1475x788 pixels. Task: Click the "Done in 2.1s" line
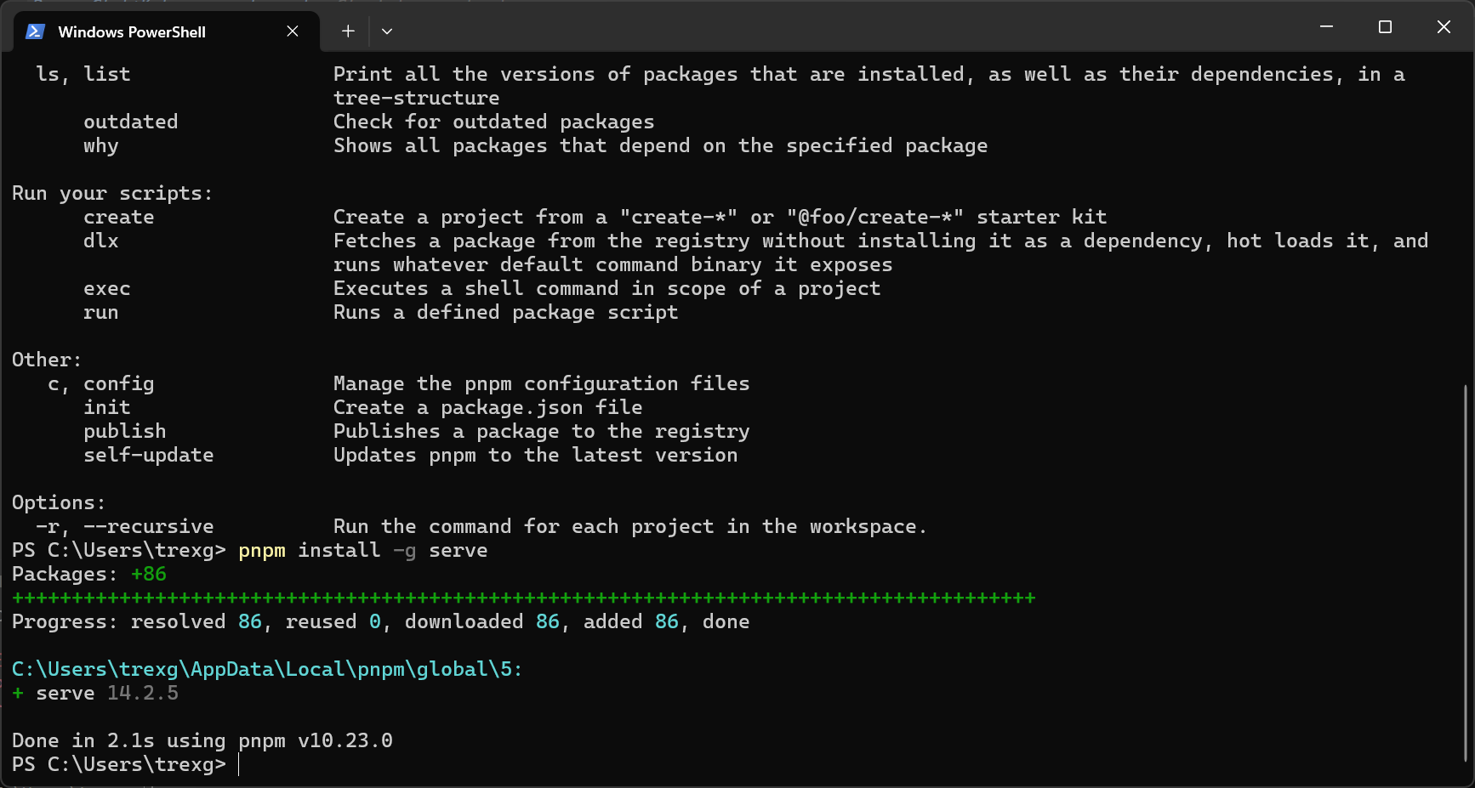point(202,741)
